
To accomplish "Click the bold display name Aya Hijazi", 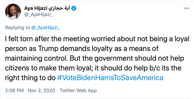I will pos(36,8).
